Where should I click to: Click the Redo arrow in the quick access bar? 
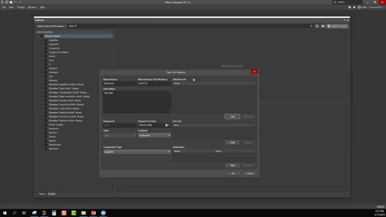[20, 2]
